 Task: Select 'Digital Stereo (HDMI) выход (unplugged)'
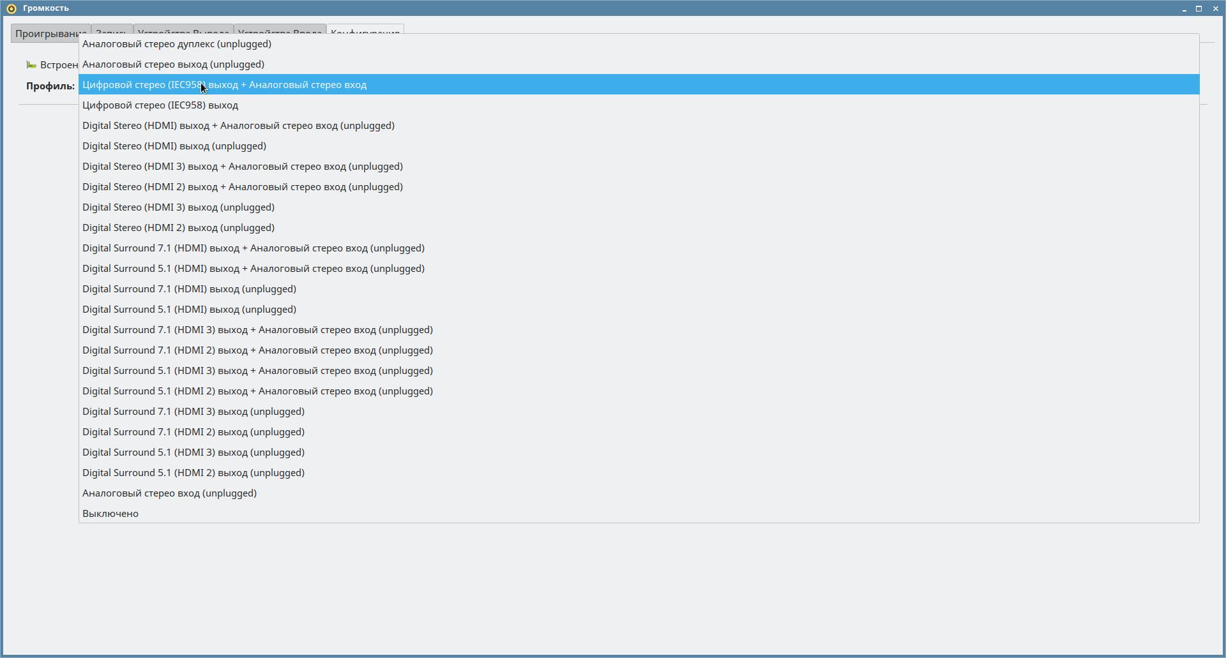click(639, 146)
